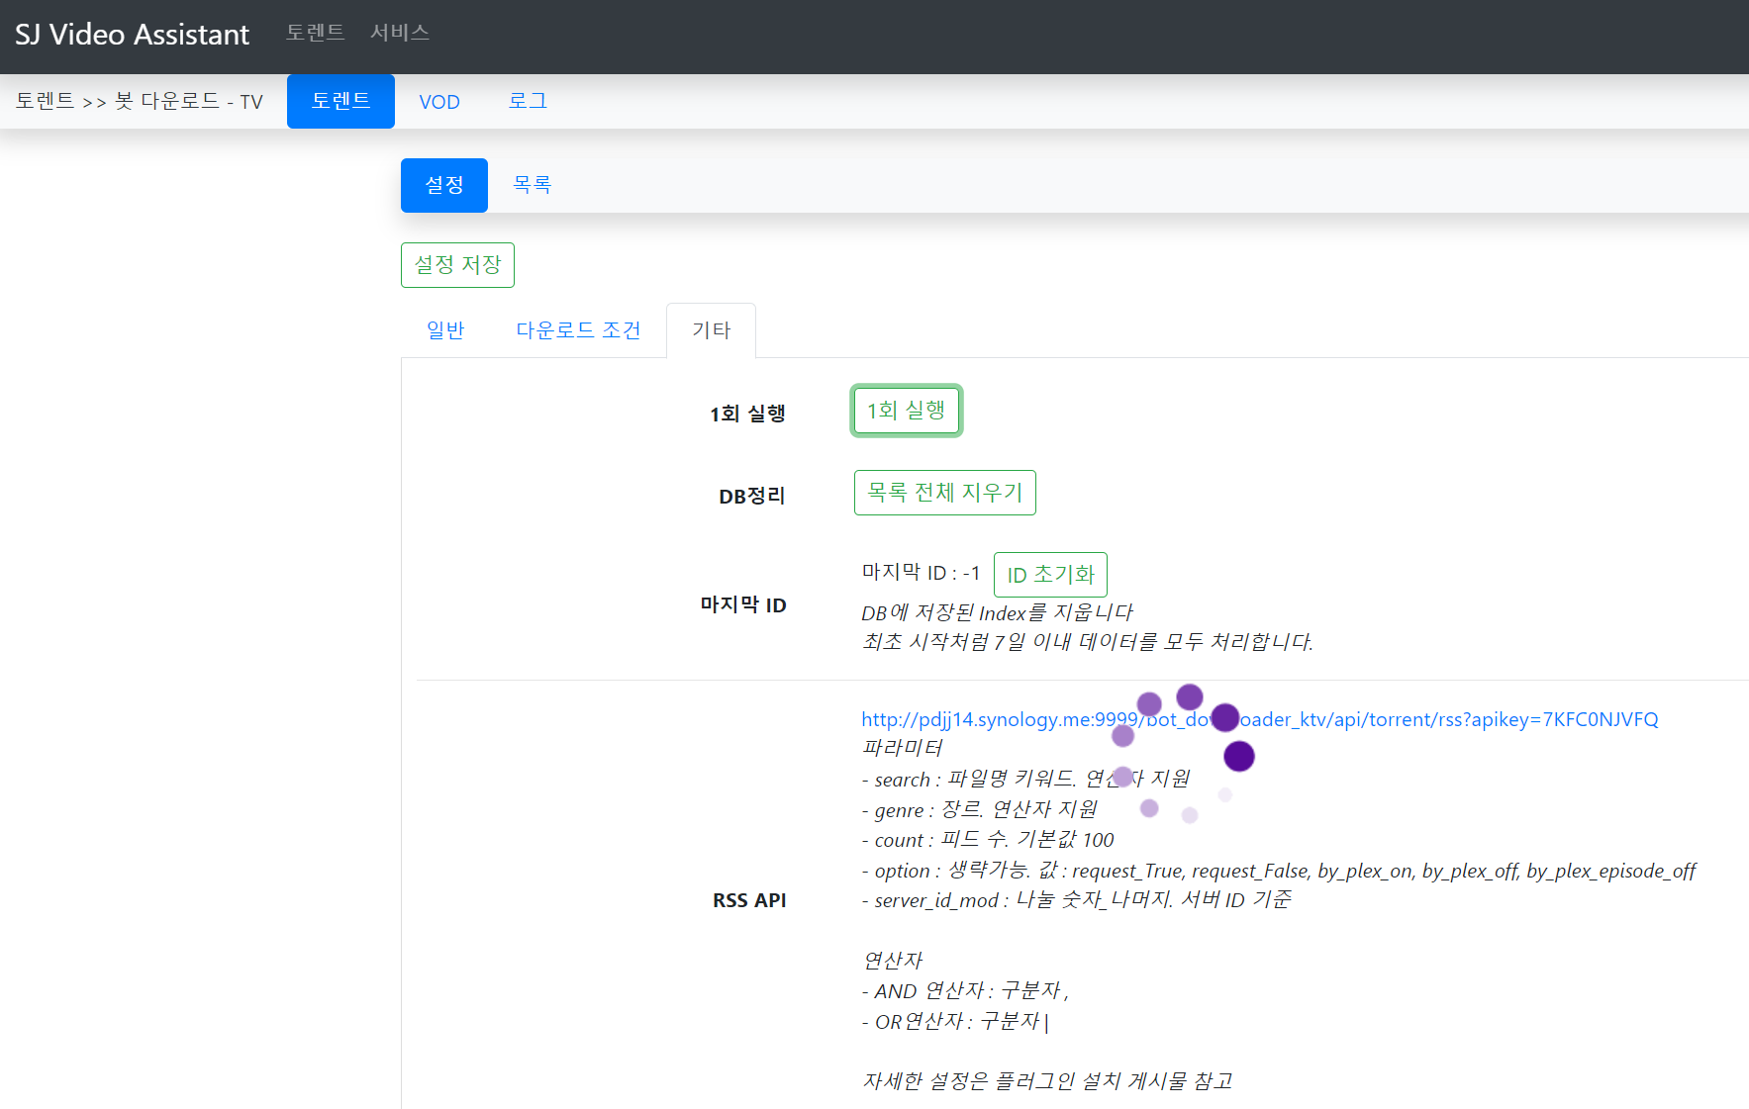Open the 토렌트 menu in the dark navbar
Image resolution: width=1749 pixels, height=1109 pixels.
click(x=315, y=33)
